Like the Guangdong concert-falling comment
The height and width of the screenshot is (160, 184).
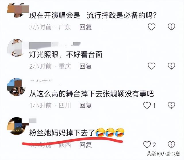152,27
